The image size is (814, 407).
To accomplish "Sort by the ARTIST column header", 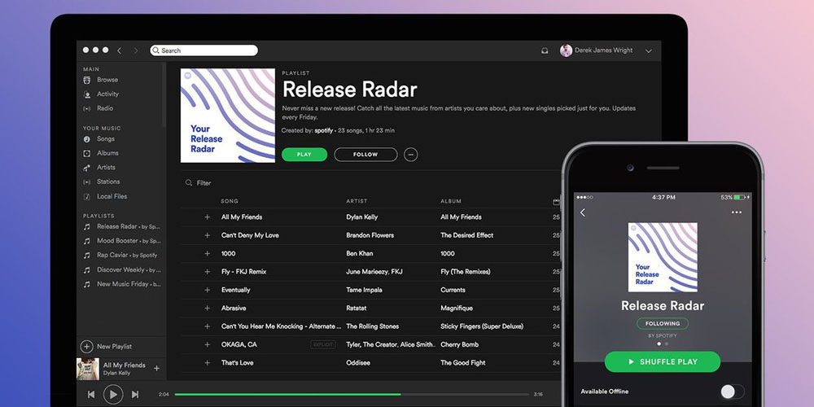I will pos(357,201).
